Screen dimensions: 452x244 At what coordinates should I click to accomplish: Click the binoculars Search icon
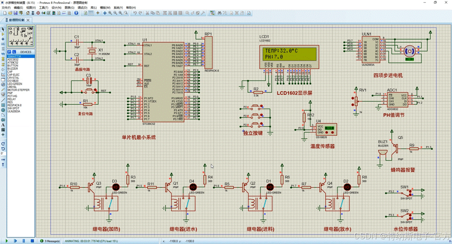[x=219, y=13]
